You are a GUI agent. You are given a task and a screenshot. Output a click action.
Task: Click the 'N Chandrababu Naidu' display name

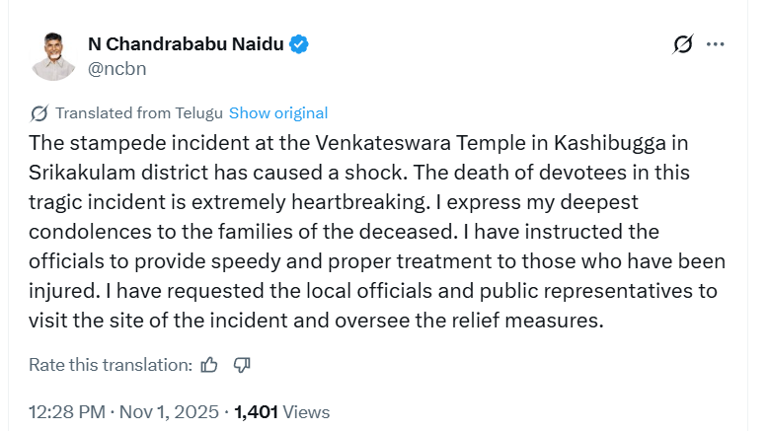pyautogui.click(x=186, y=44)
